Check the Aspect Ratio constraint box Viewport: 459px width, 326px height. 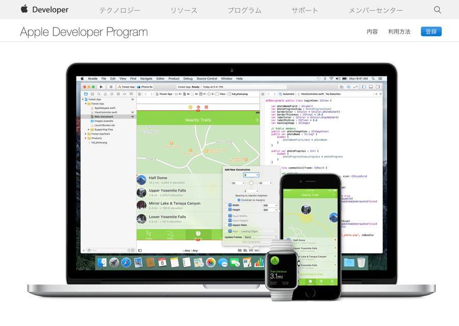tap(226, 225)
